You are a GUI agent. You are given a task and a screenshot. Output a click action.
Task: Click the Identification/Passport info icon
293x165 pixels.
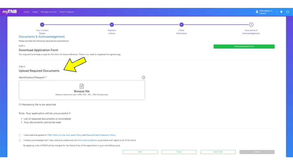143,77
